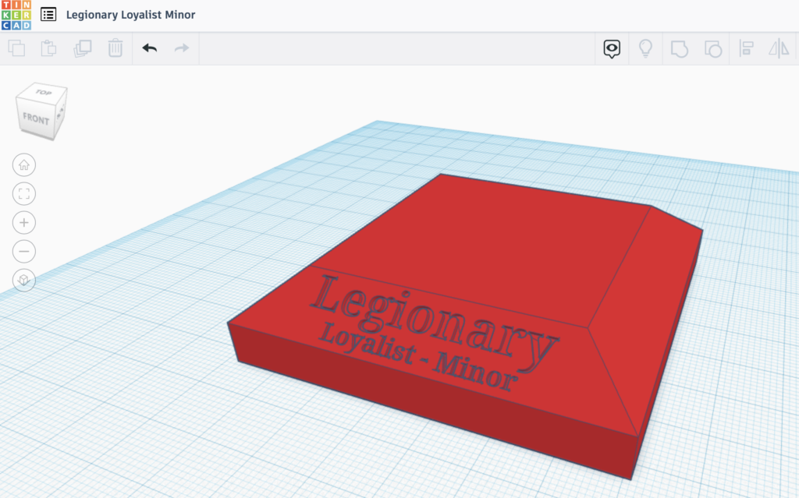Click the Paste toolbar icon
This screenshot has height=498, width=799.
pyautogui.click(x=49, y=48)
